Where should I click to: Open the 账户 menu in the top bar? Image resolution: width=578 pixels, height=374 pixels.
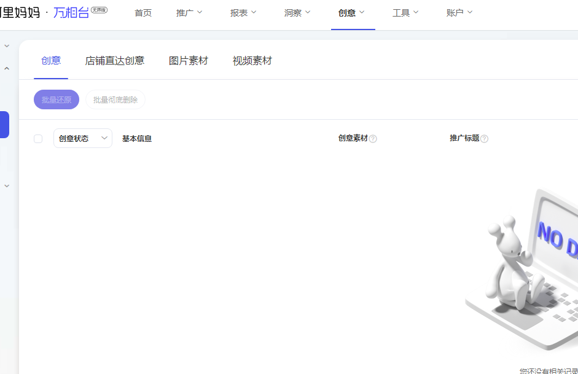coord(459,13)
